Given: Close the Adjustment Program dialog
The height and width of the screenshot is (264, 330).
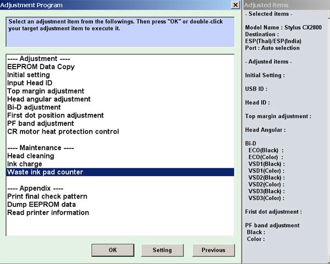Looking at the screenshot, I should tap(235, 5).
